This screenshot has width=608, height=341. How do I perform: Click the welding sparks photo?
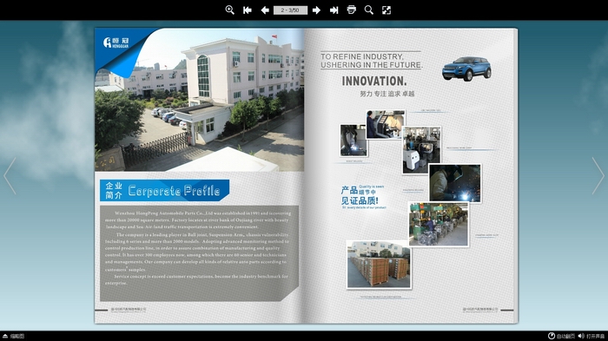(455, 183)
